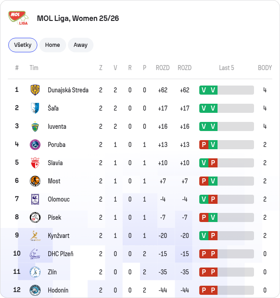Click Dunajská Streda's latest green V result
Viewport: 280px width, 298px height.
click(x=213, y=90)
